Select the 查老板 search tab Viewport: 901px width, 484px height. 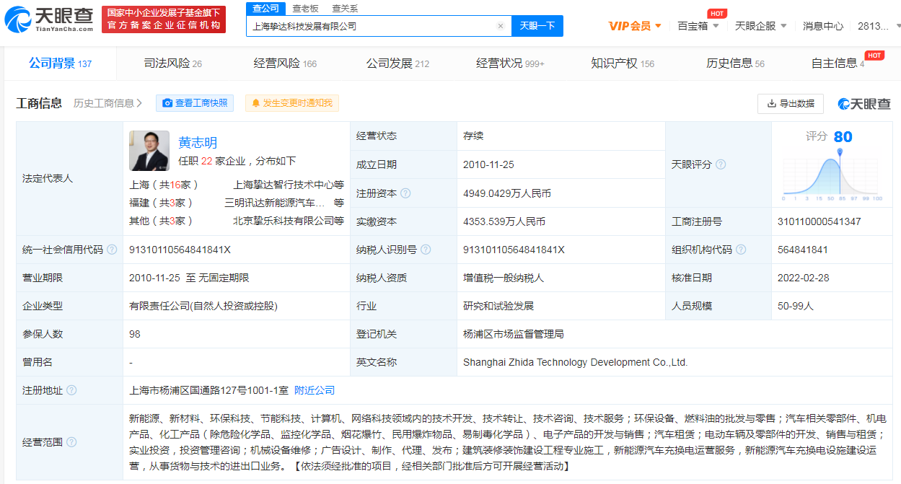306,9
